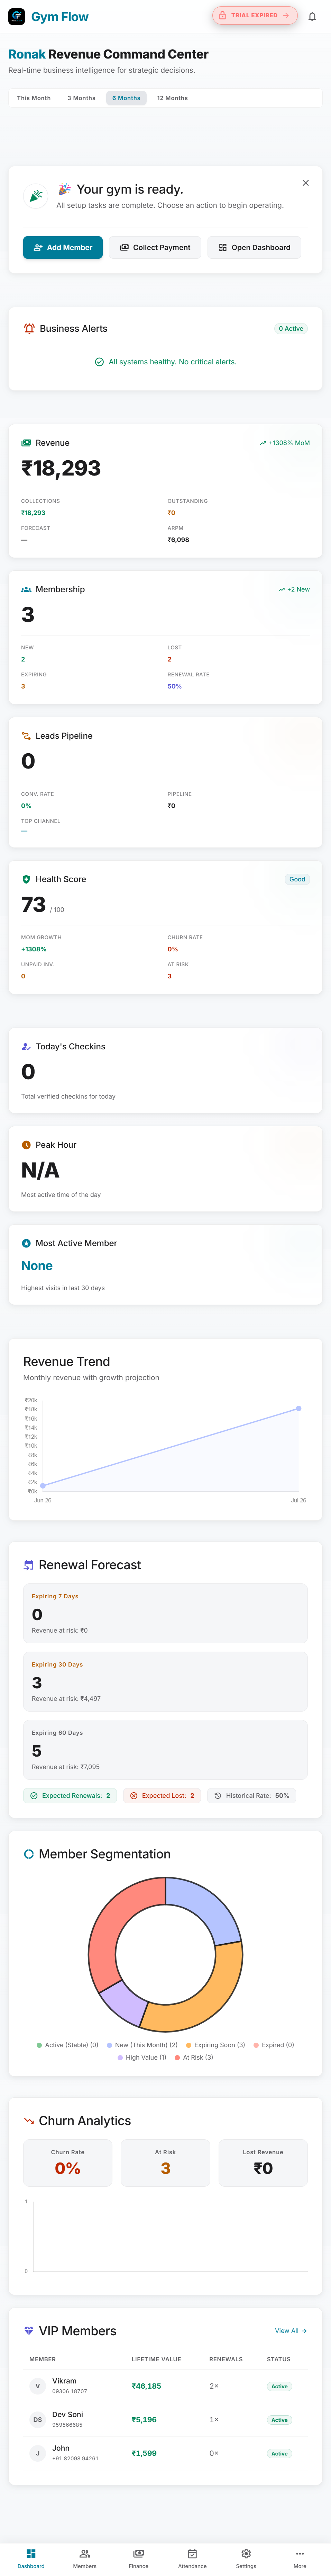Open the Expiring 30 Days card
The image size is (331, 2576).
click(x=165, y=1682)
